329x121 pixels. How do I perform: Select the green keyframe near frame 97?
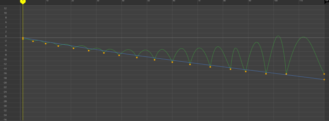point(266,74)
